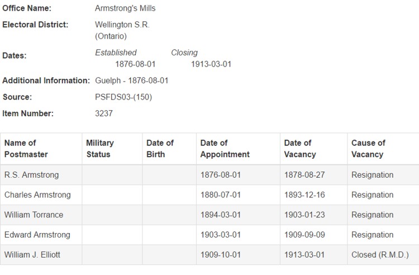Screen dimensions: 419x275
Task: Click the Name of Postmaster column header
Action: tap(26, 149)
